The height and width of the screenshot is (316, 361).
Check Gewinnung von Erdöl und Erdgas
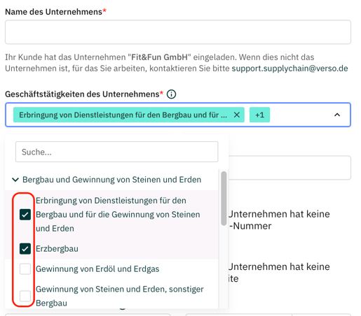tap(25, 269)
